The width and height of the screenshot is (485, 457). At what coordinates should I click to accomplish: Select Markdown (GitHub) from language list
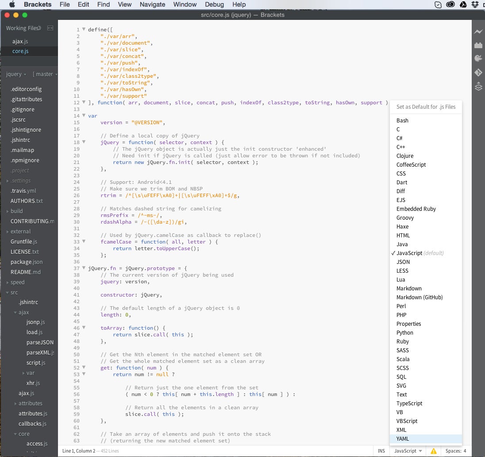click(426, 297)
